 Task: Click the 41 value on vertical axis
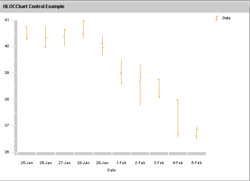pos(7,20)
